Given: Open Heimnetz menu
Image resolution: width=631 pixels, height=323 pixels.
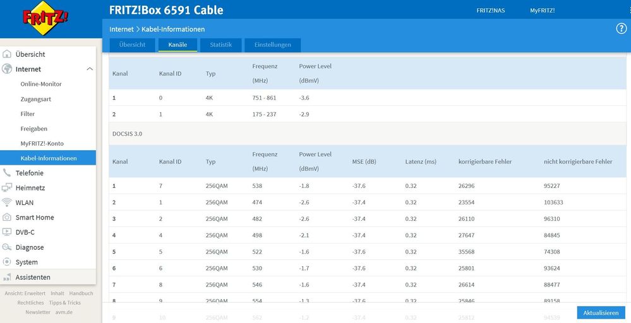Looking at the screenshot, I should [30, 187].
